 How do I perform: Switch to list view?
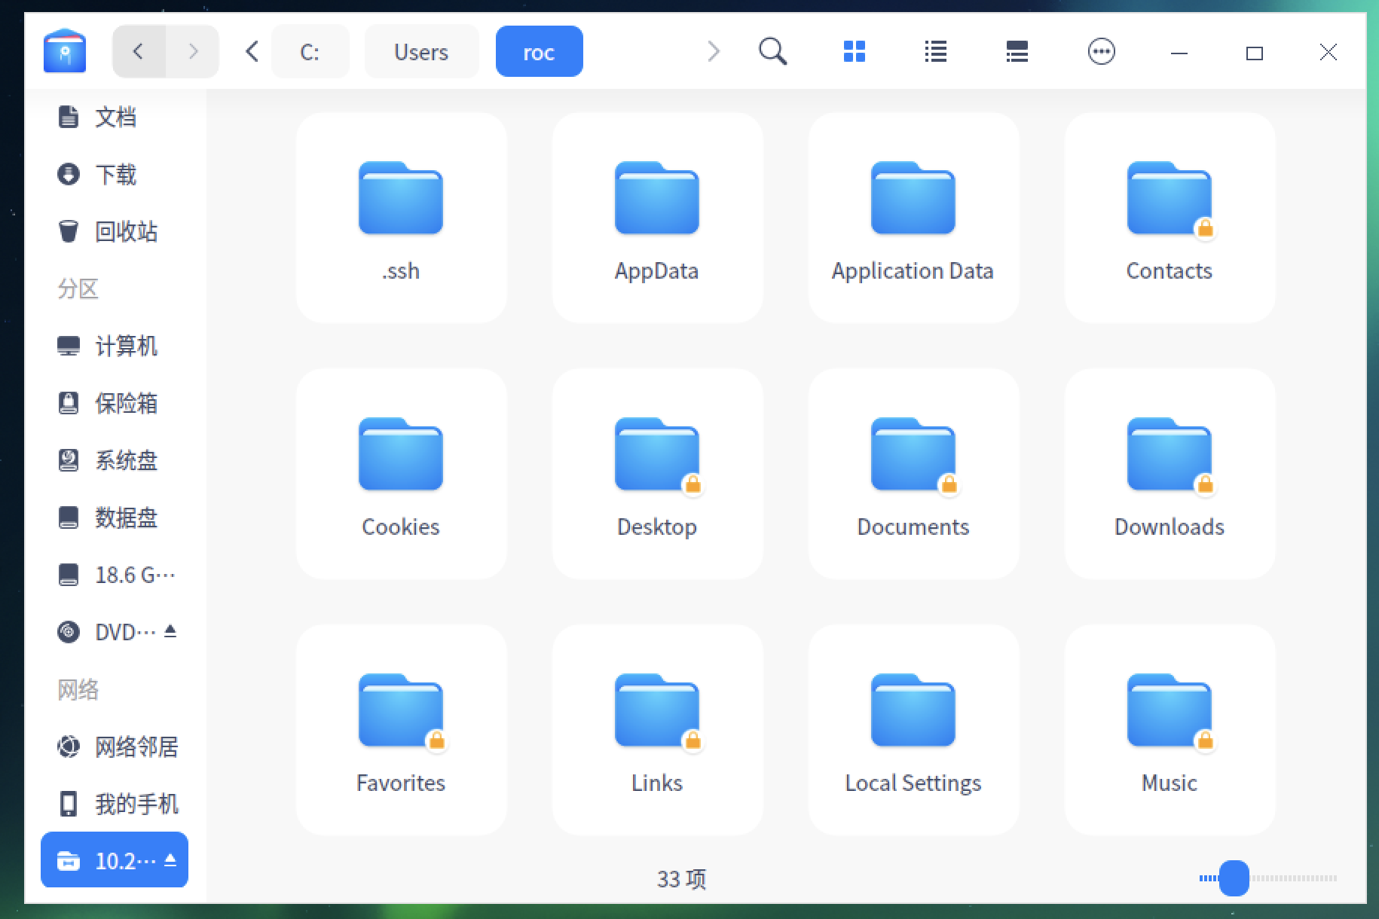coord(936,51)
